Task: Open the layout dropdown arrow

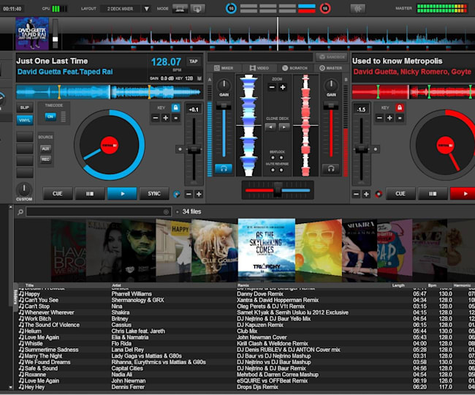Action: pyautogui.click(x=147, y=9)
